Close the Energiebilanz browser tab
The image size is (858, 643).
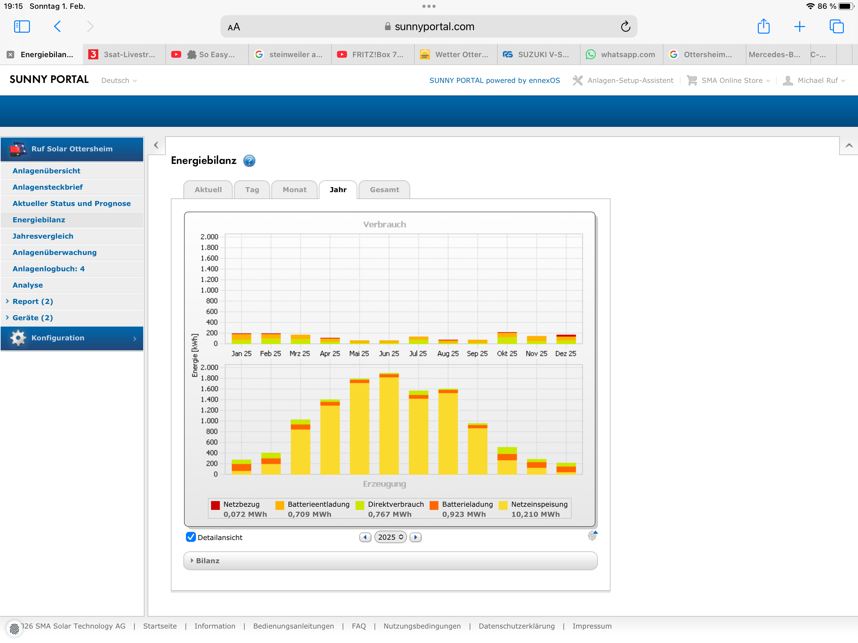10,55
